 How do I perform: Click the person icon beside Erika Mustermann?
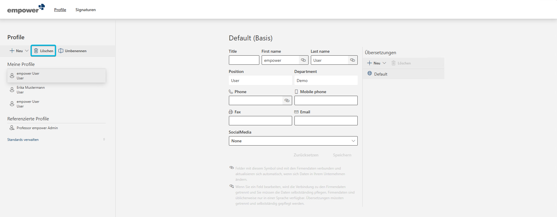tap(12, 90)
